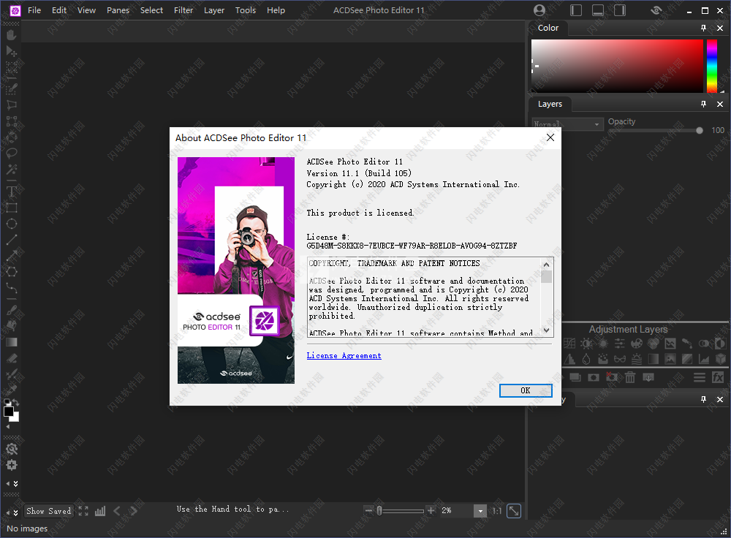Close the About ACDSee Photo Editor dialog
Image resolution: width=731 pixels, height=538 pixels.
click(x=550, y=137)
